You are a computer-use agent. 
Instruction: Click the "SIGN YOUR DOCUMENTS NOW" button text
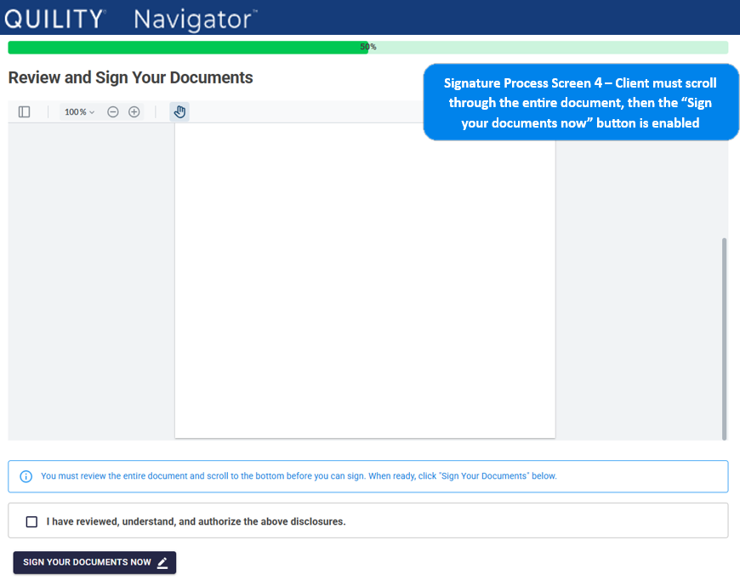coord(87,562)
